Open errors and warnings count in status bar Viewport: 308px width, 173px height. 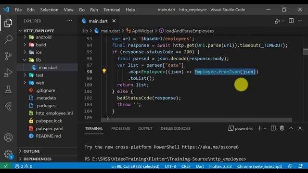click(x=24, y=166)
